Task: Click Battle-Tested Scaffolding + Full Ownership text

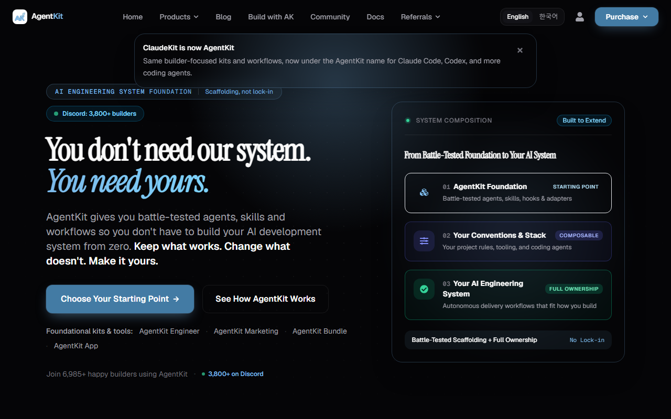Action: point(474,340)
